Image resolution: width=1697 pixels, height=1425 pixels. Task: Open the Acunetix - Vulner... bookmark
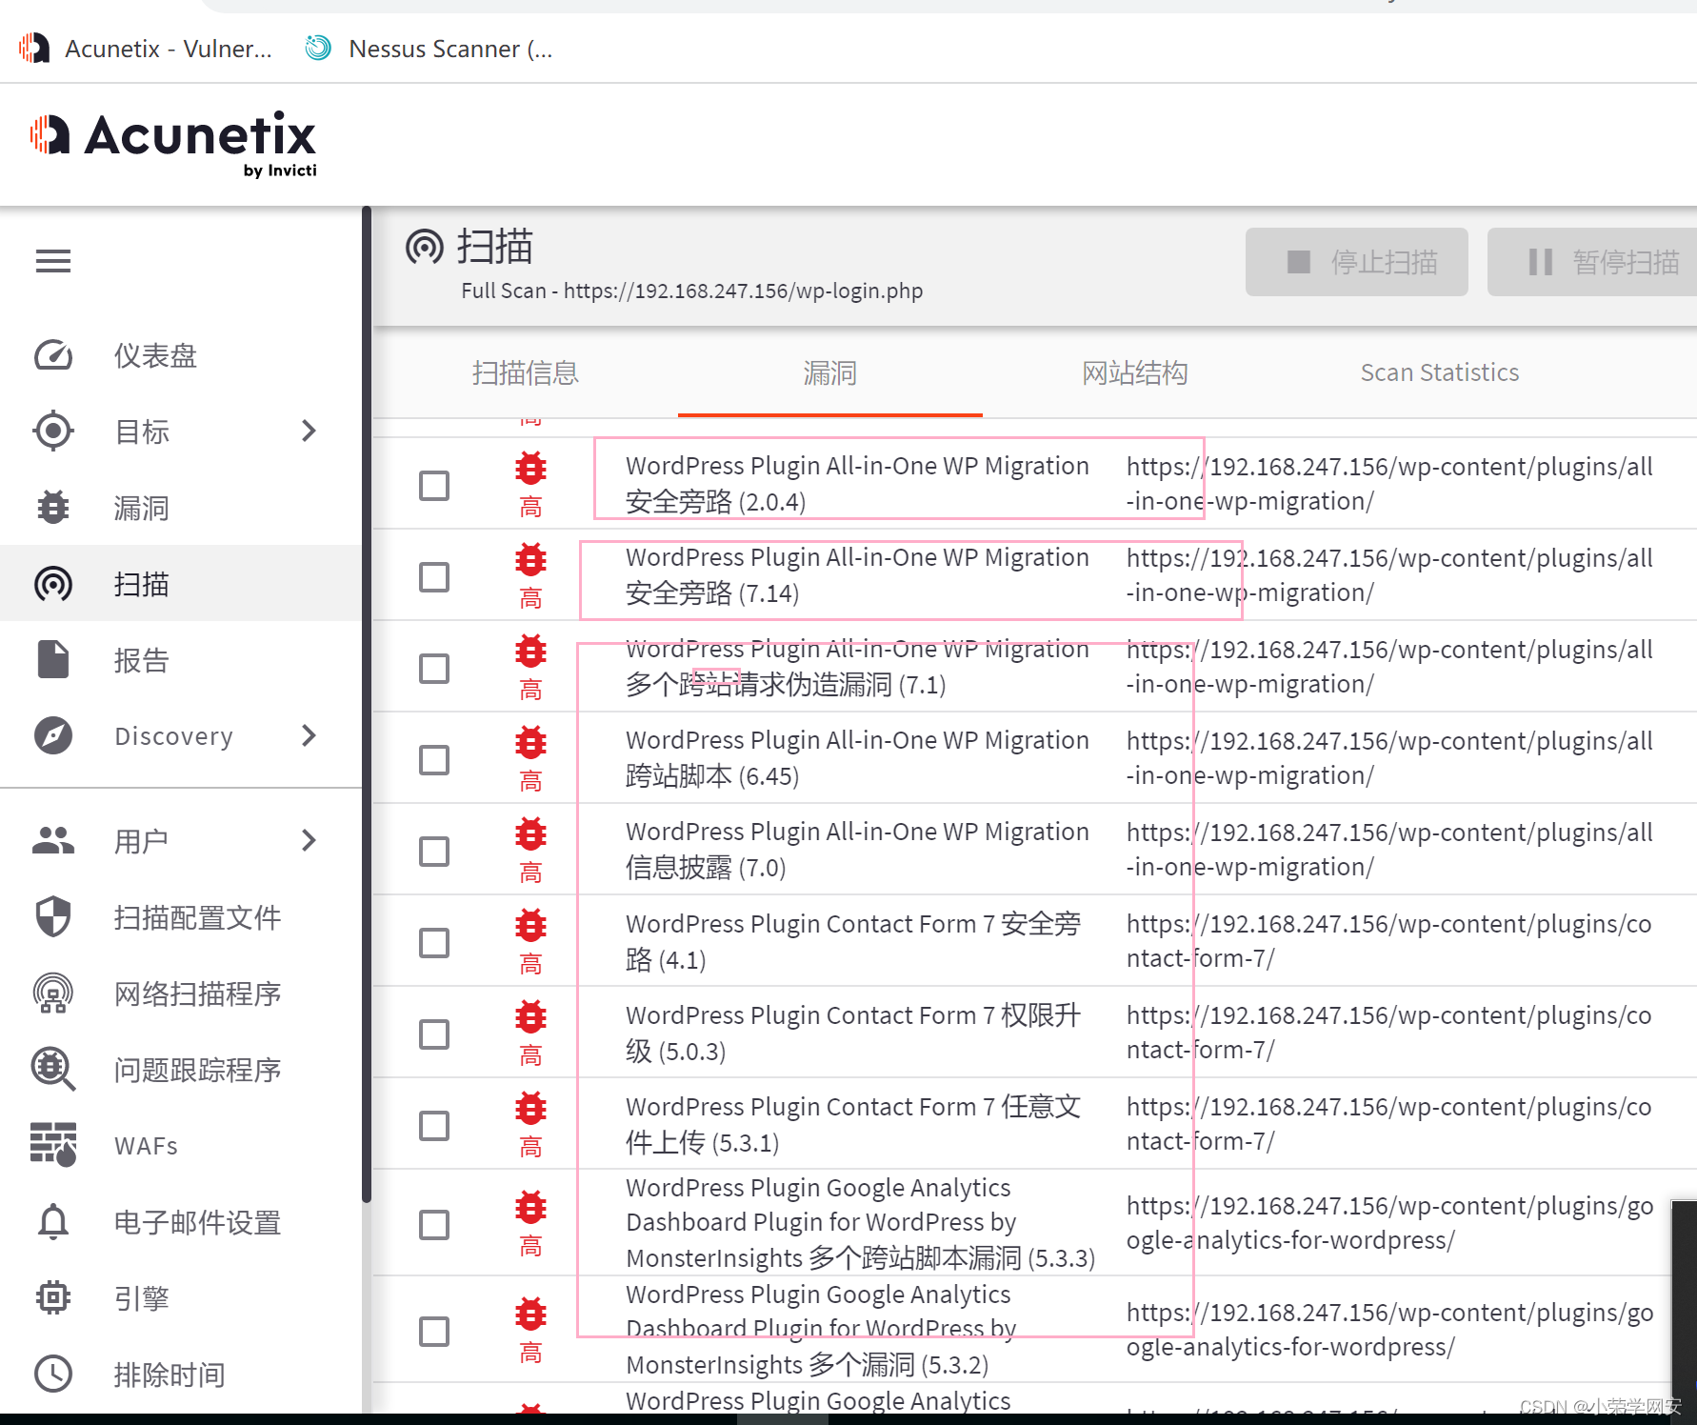[x=146, y=49]
